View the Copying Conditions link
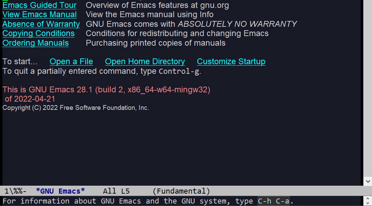 [39, 33]
